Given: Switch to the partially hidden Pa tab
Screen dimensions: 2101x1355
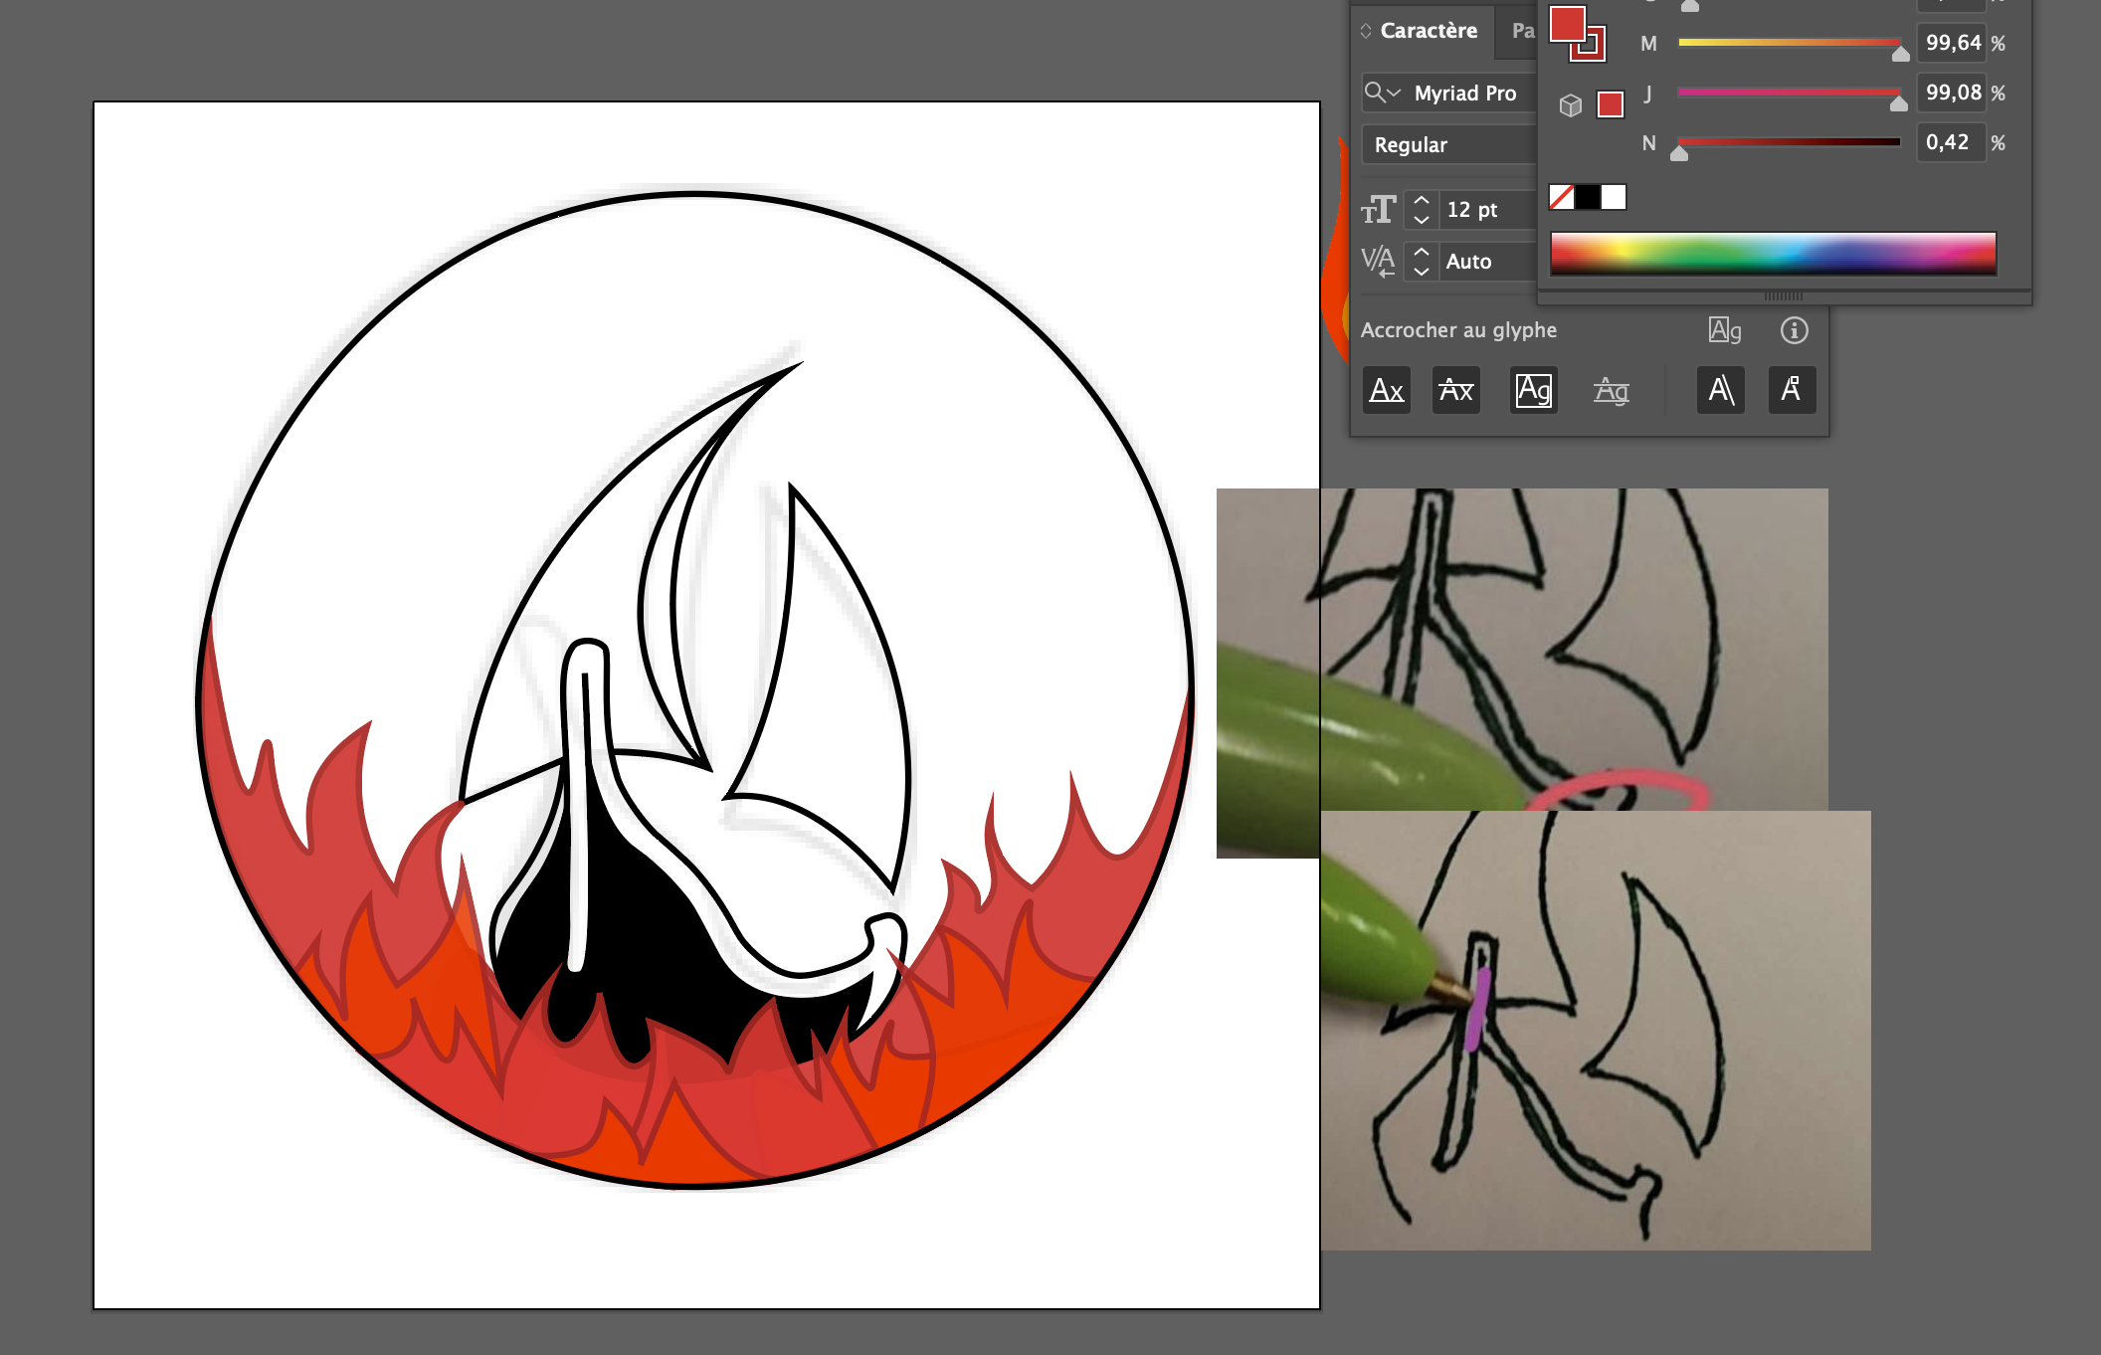Looking at the screenshot, I should point(1523,31).
